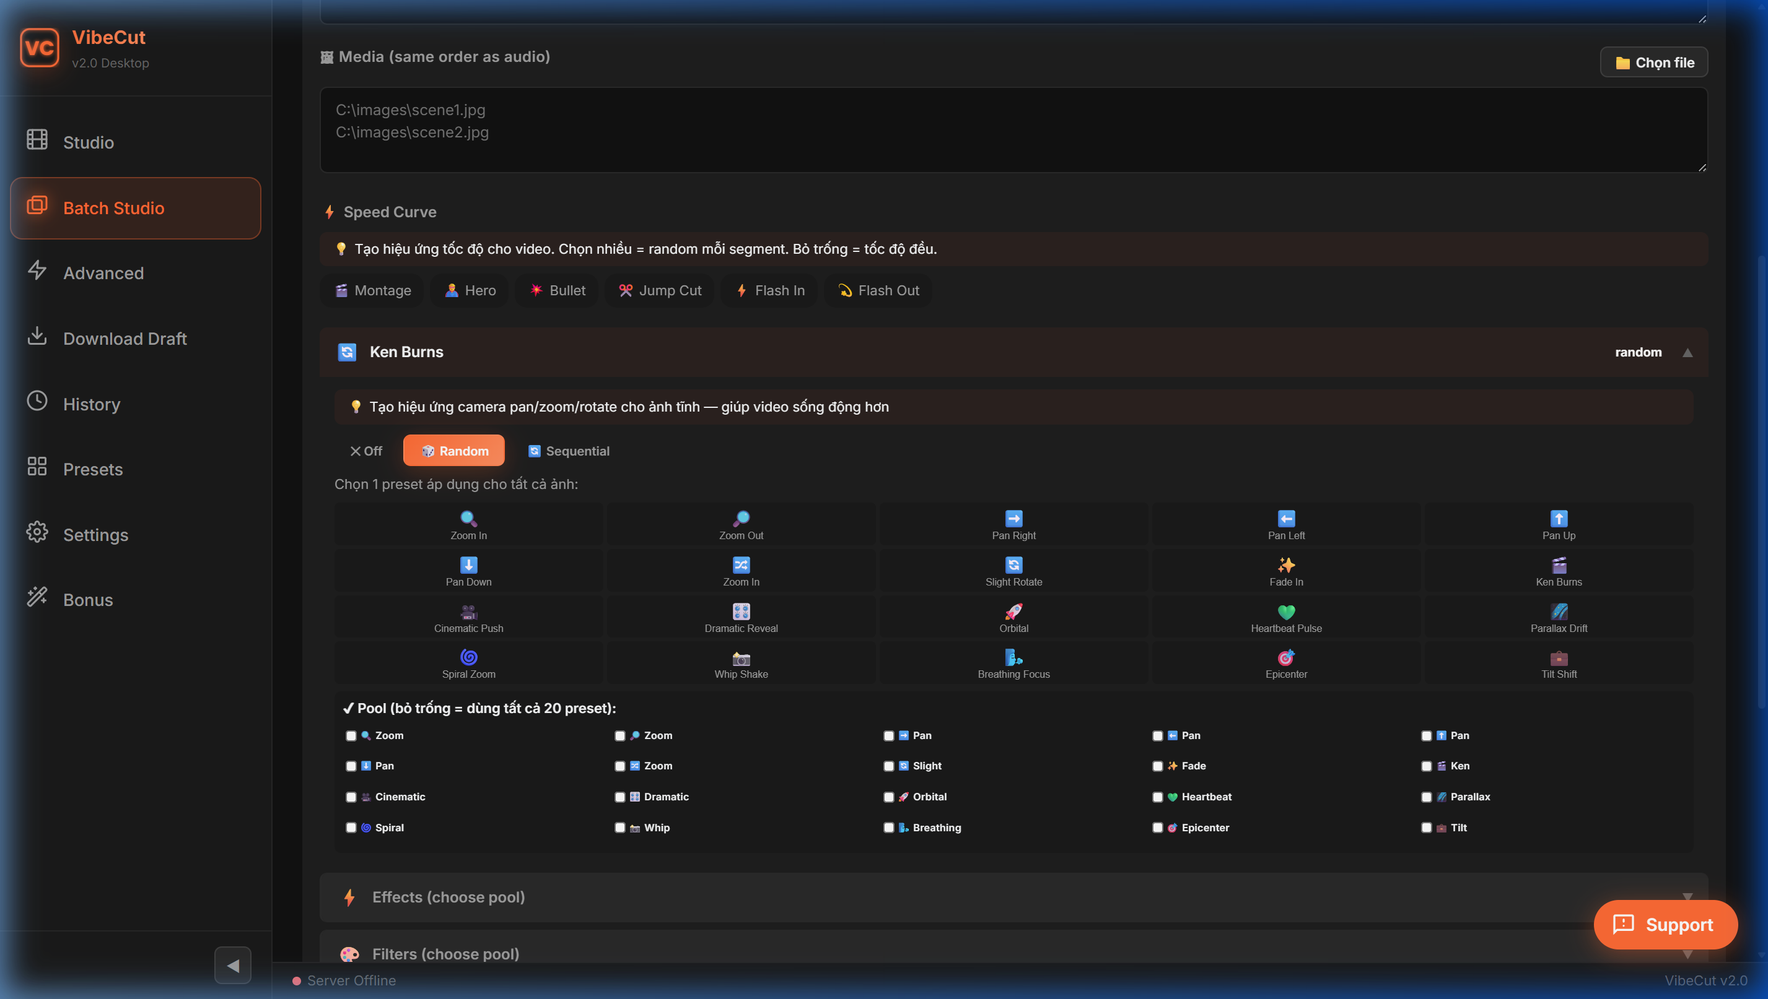Open Settings from the sidebar
The image size is (1768, 999).
135,535
